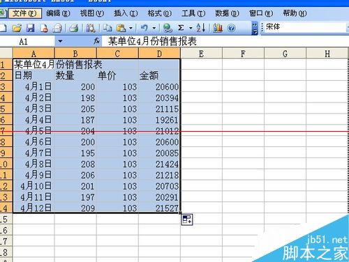Open the Name Box dropdown arrow

tap(60, 42)
